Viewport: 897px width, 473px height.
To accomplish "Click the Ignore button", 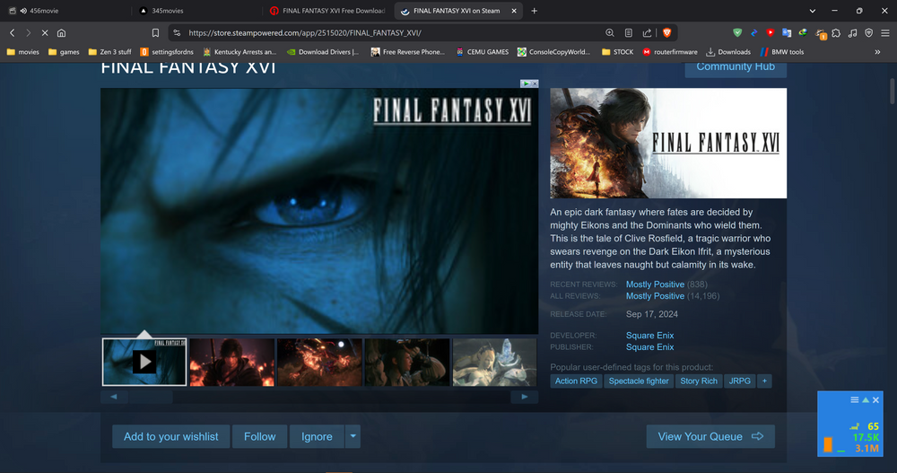I will click(x=317, y=436).
